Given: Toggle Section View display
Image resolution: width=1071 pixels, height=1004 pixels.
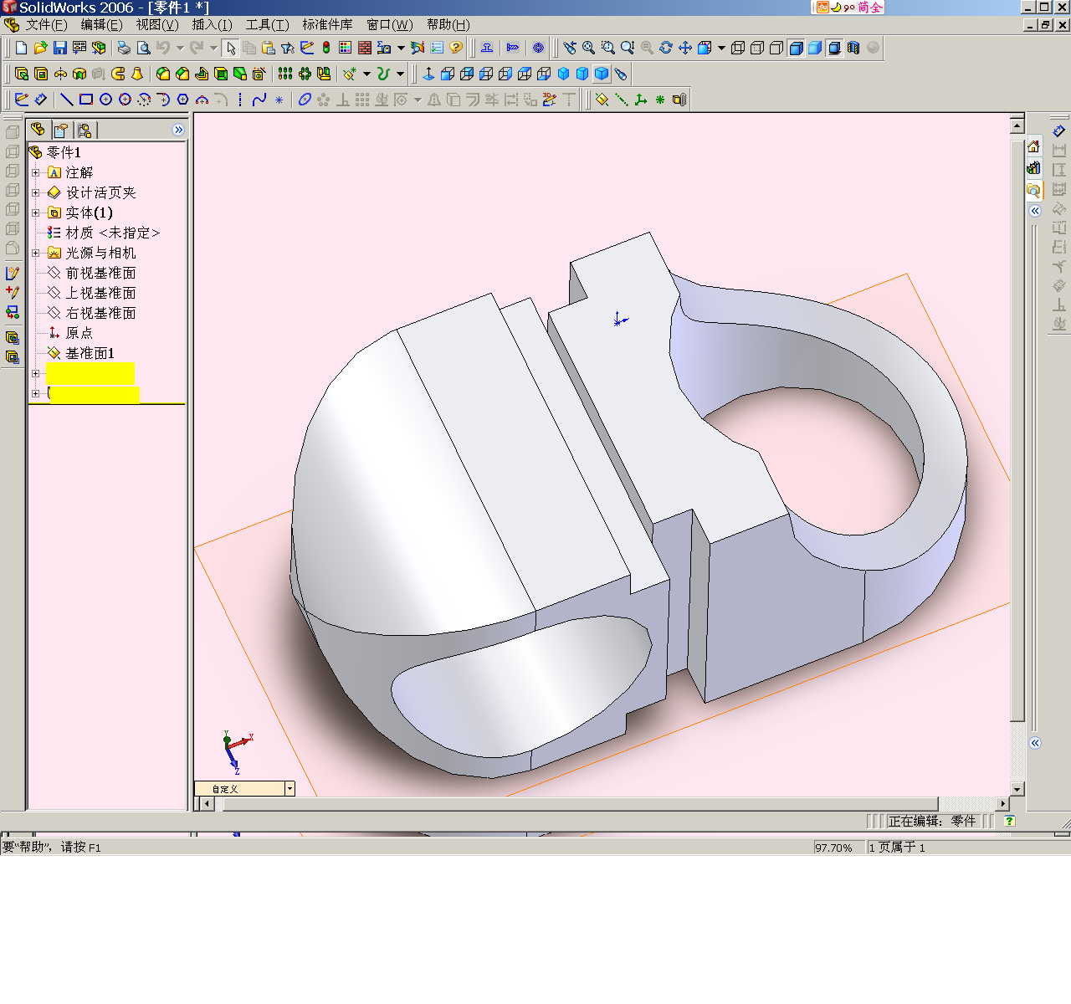Looking at the screenshot, I should 853,49.
